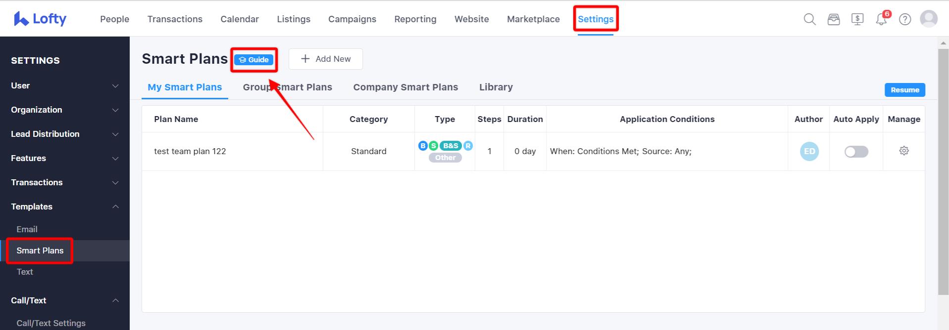949x330 pixels.
Task: Click the Category column header
Action: (368, 119)
